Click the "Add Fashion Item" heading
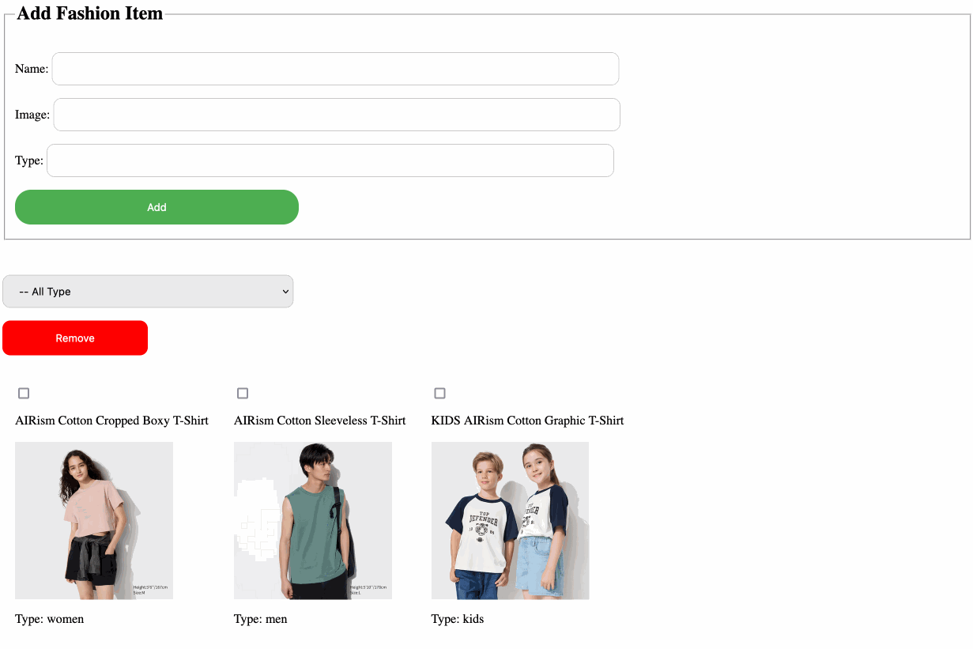Viewport: 973px width, 649px height. point(89,13)
